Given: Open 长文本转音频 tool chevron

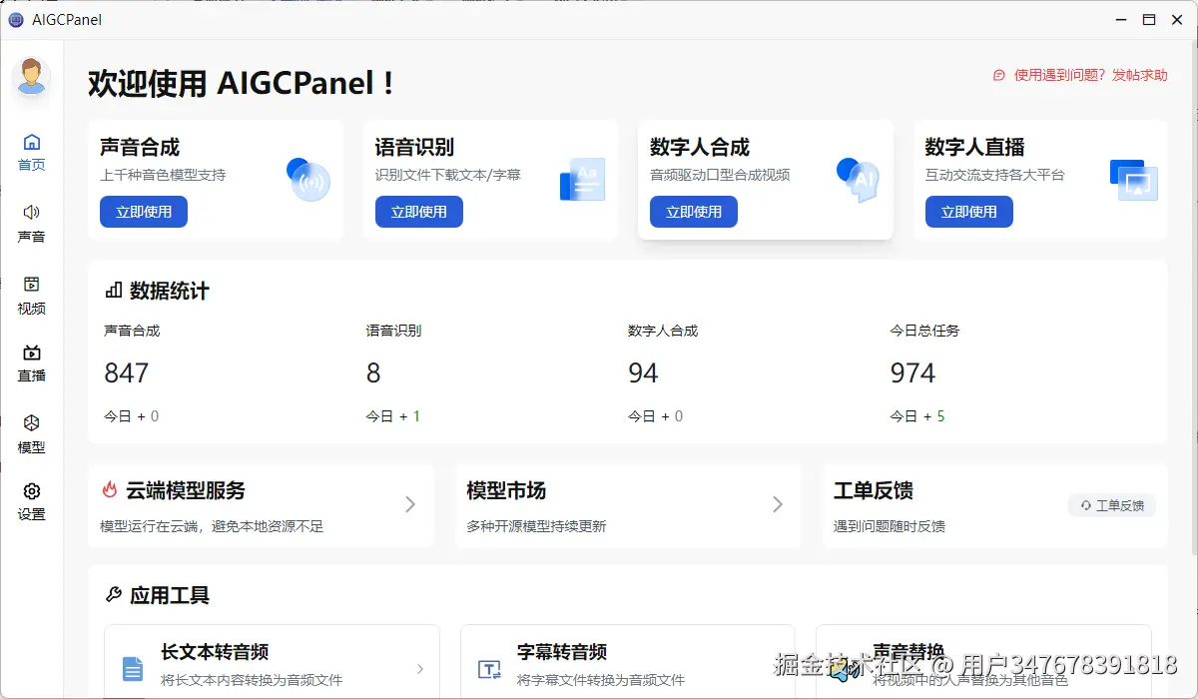Looking at the screenshot, I should click(x=420, y=669).
